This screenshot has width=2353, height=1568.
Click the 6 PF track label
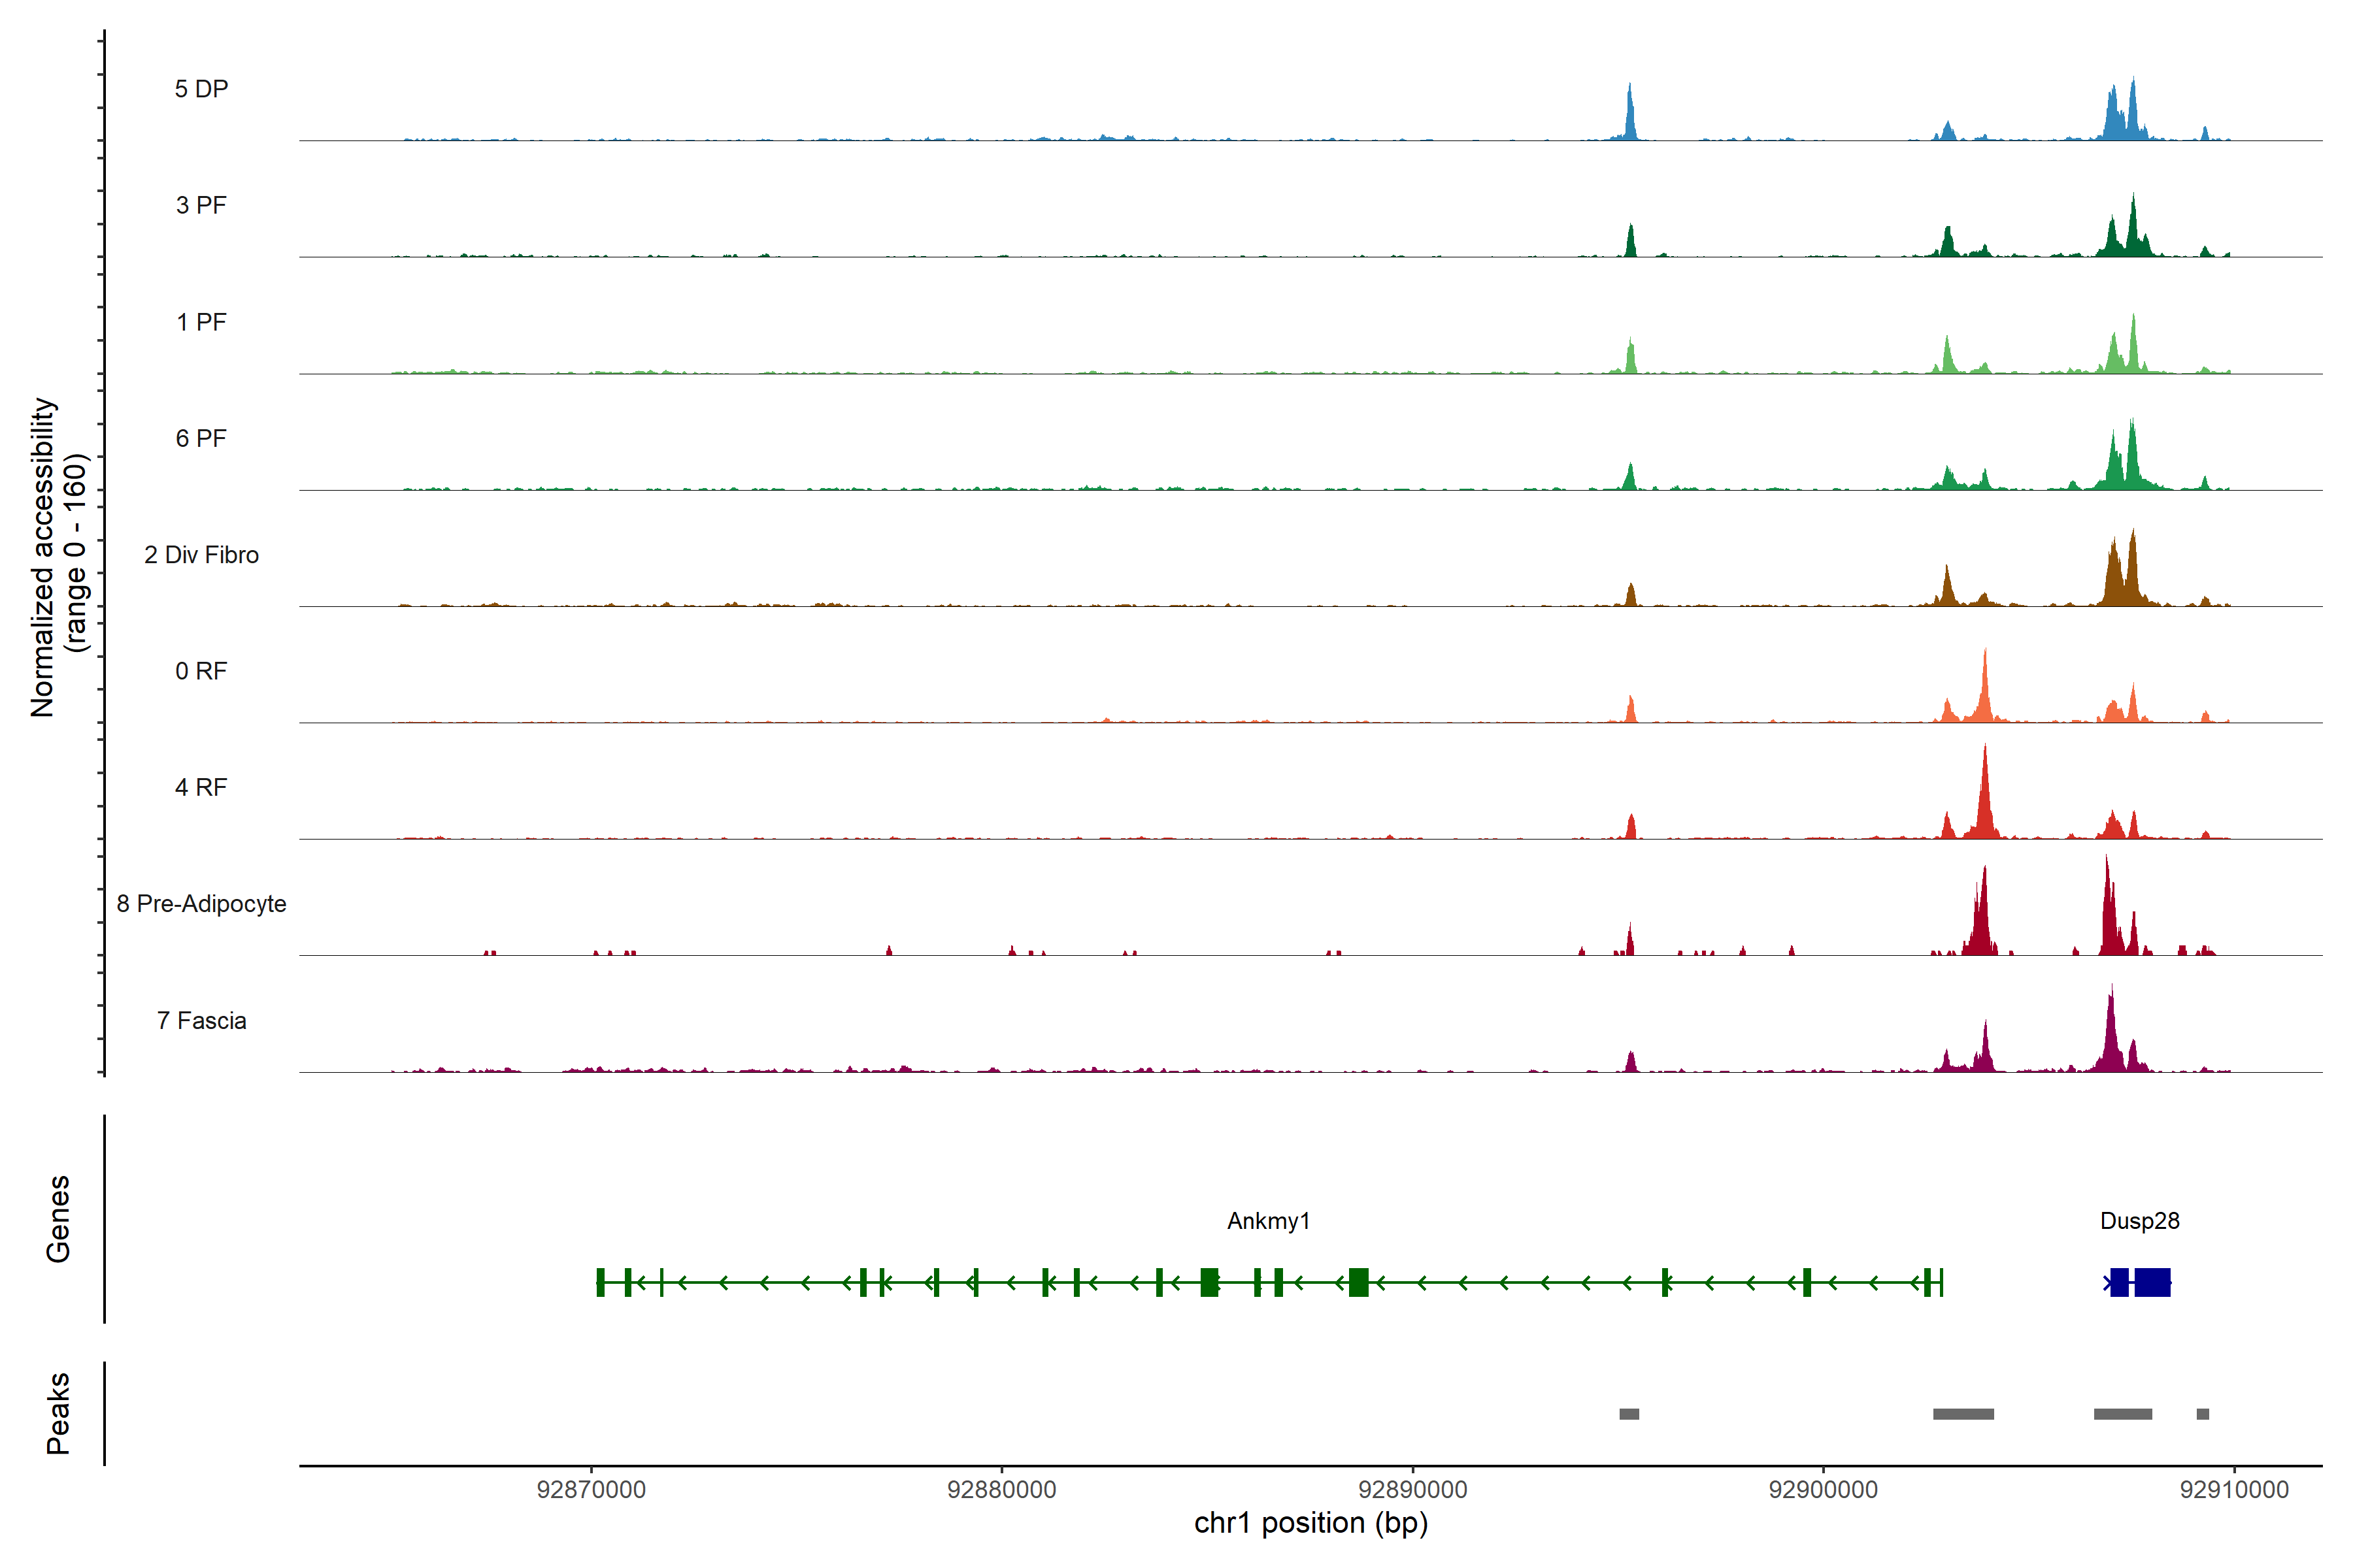[x=201, y=438]
